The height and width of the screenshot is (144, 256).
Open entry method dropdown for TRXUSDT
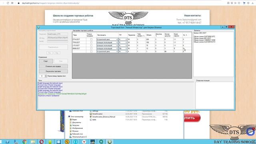pos(107,42)
